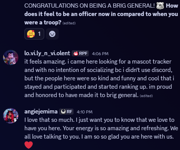
Task: Click the bold question text about being an officer
Action: pos(101,14)
